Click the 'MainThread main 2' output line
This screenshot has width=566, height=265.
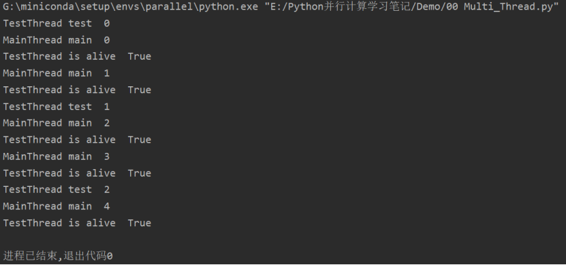click(57, 123)
